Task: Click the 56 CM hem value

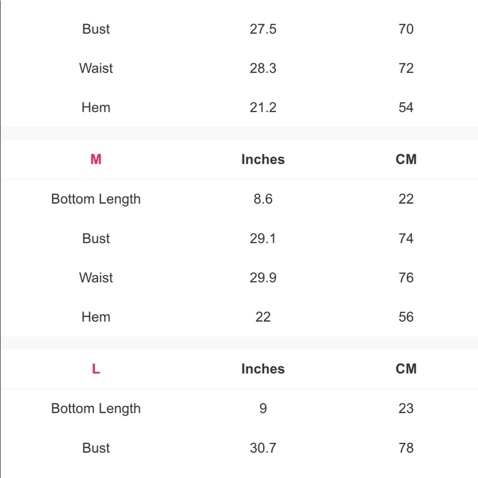Action: [406, 317]
